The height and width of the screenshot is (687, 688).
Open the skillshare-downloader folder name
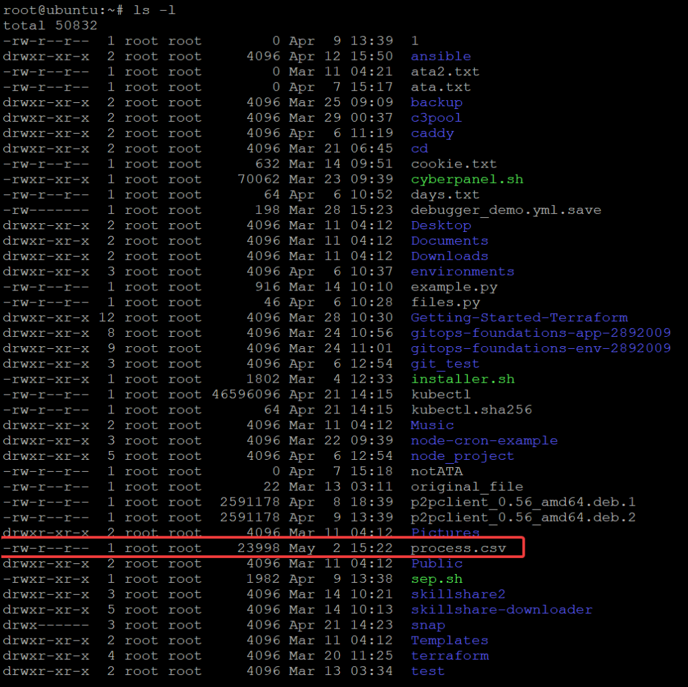point(502,609)
